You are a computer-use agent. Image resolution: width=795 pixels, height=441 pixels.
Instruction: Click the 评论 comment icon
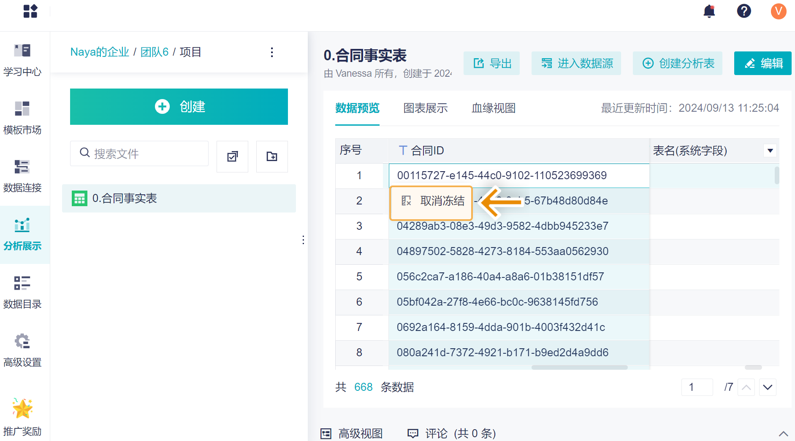click(412, 433)
